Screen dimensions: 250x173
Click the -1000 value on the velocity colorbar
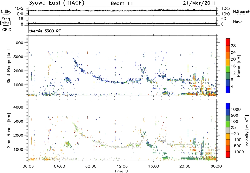[237, 152]
